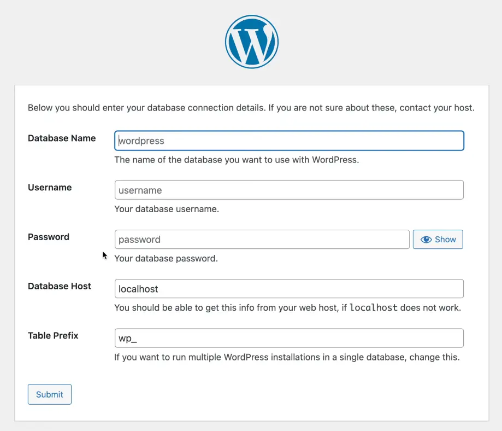Click the Database Name label
The width and height of the screenshot is (502, 431).
pyautogui.click(x=62, y=138)
